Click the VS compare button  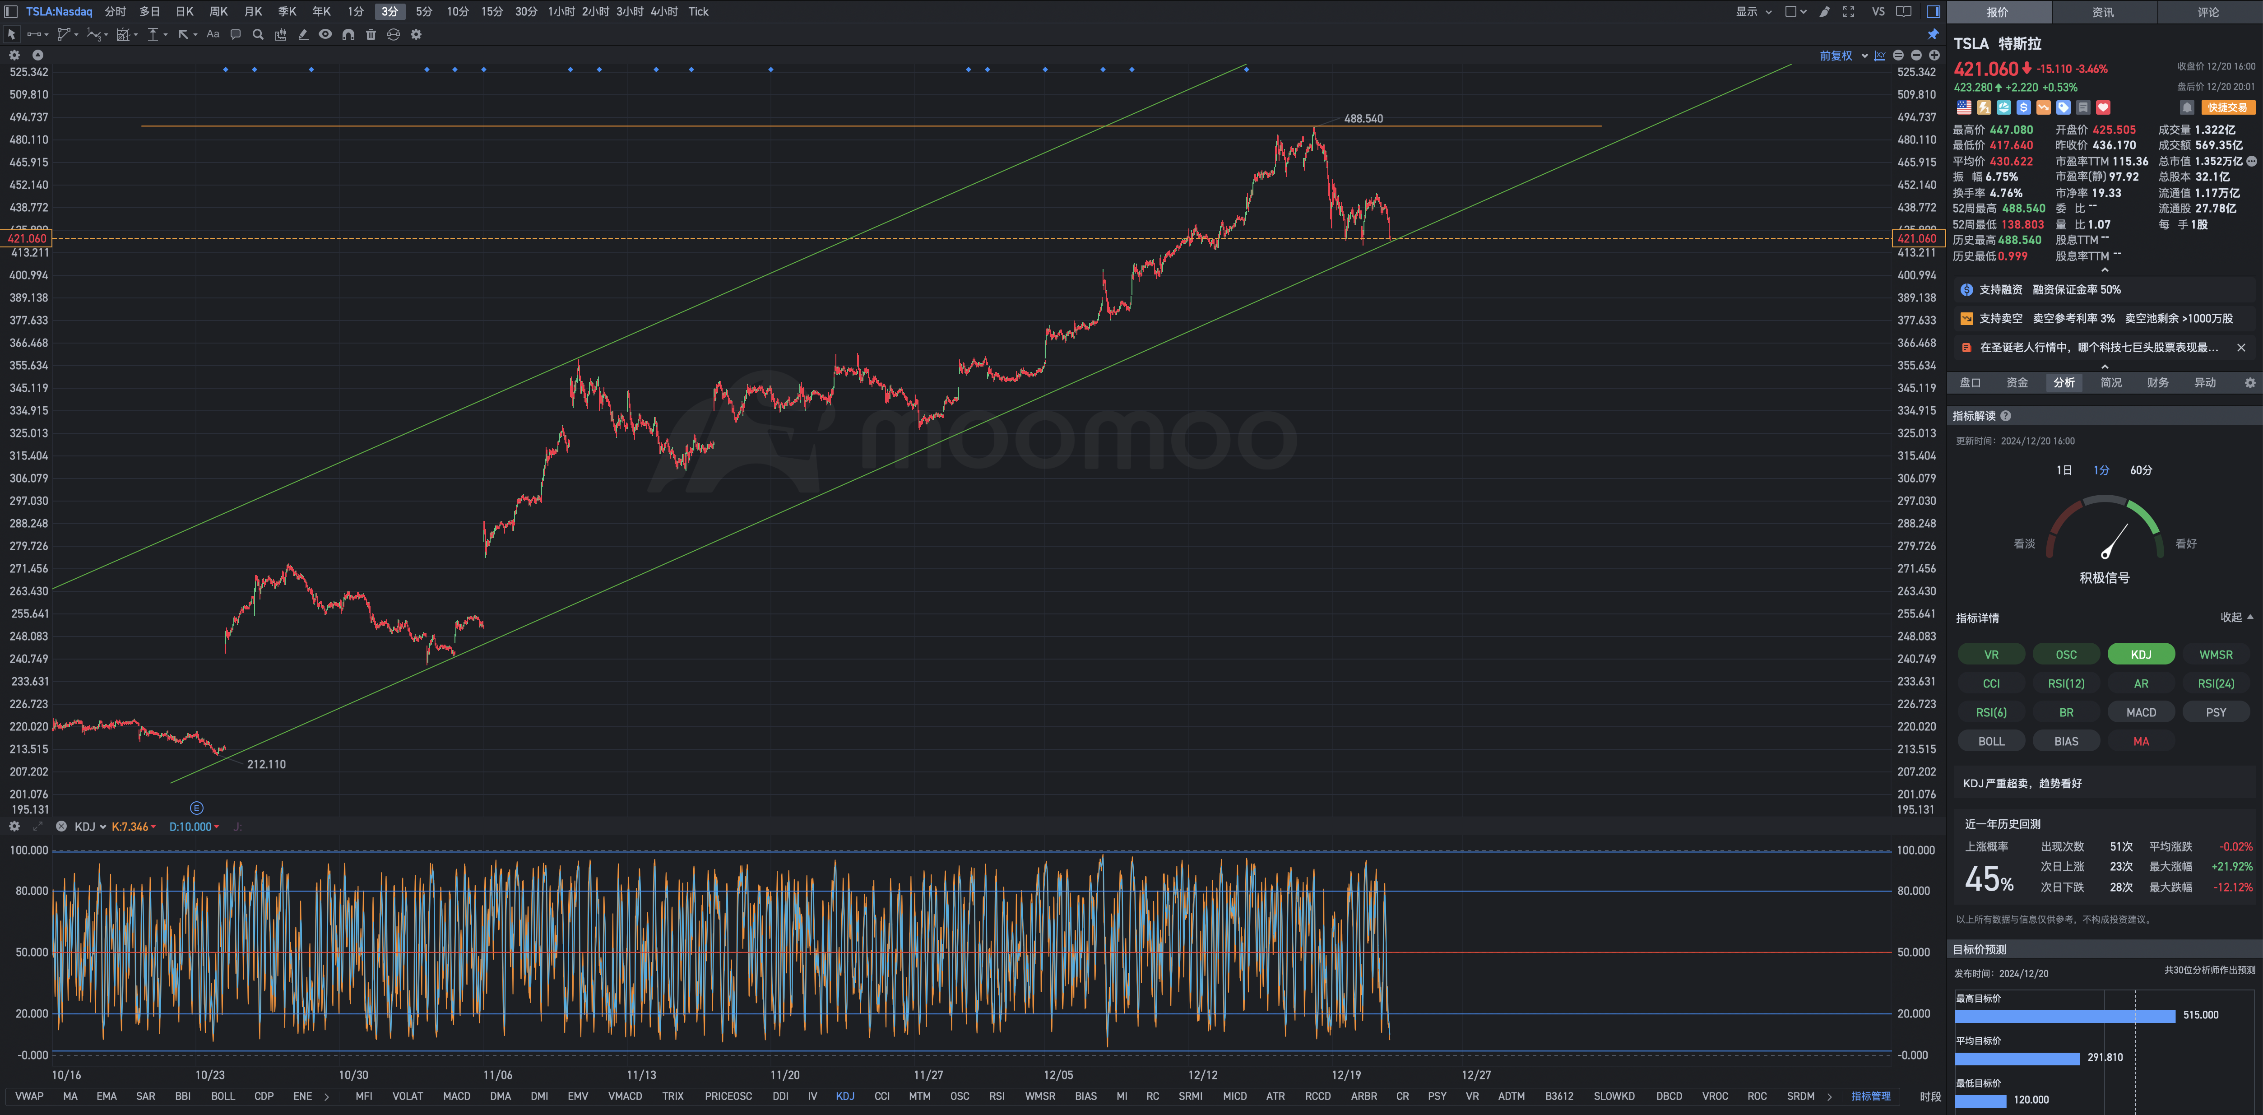click(x=1878, y=11)
